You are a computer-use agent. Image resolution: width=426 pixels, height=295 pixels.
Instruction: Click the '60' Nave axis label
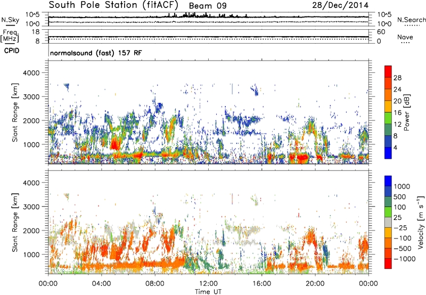381,32
